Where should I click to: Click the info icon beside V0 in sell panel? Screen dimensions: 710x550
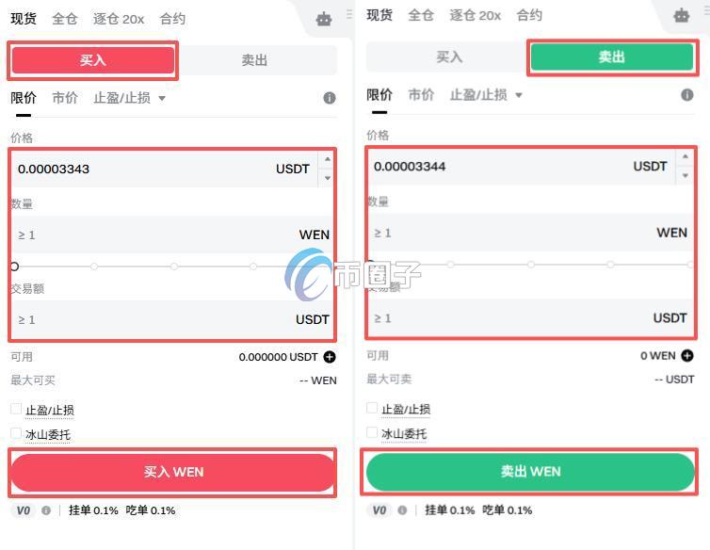click(402, 510)
